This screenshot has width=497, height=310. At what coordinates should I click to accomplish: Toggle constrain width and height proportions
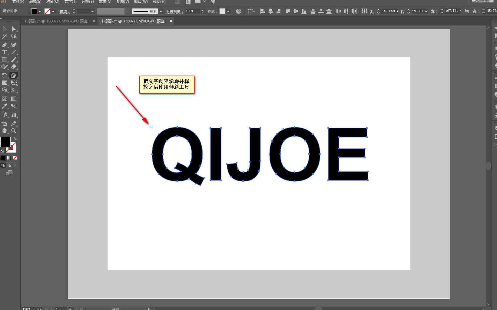[x=467, y=11]
